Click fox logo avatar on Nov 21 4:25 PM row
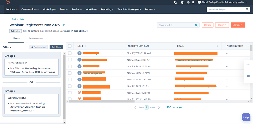The image size is (253, 124). tap(79, 93)
